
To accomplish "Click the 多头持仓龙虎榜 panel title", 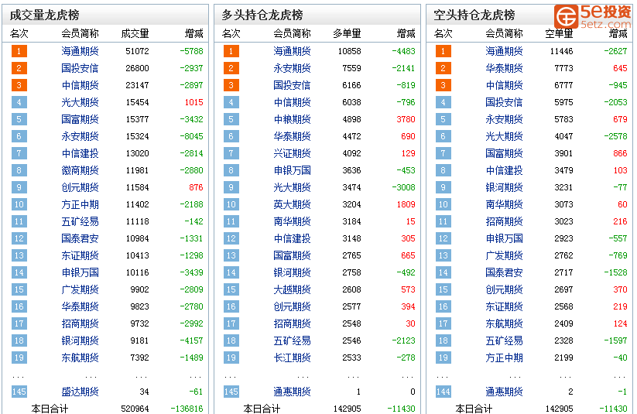I will tap(262, 15).
